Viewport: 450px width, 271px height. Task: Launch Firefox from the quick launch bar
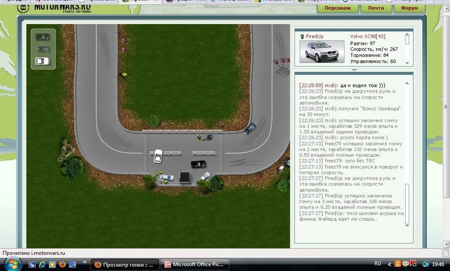coord(62,264)
